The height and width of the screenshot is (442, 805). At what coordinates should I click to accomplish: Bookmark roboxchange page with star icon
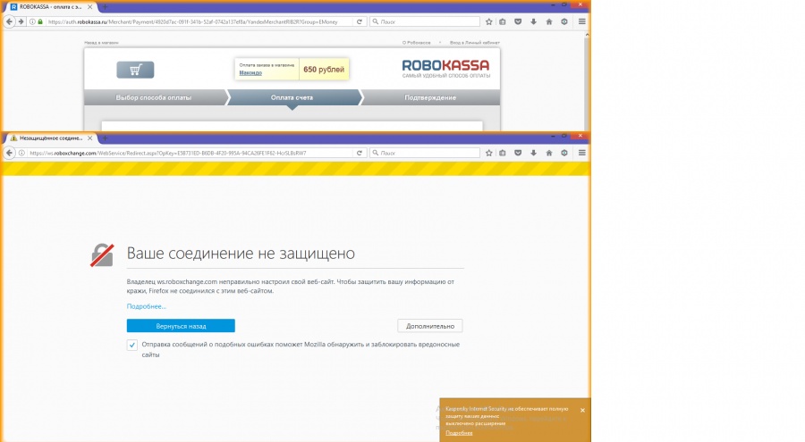(488, 153)
